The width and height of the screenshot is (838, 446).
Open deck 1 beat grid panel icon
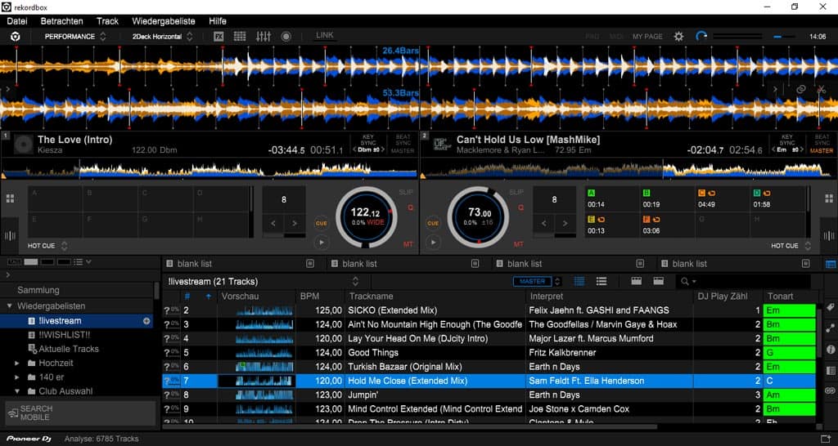(10, 236)
